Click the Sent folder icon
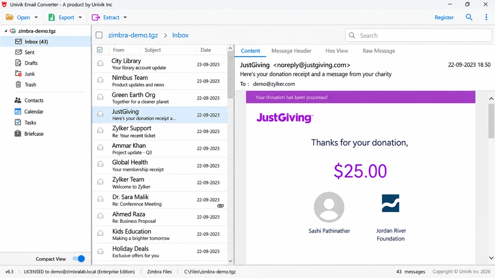This screenshot has height=278, width=495. [x=18, y=52]
